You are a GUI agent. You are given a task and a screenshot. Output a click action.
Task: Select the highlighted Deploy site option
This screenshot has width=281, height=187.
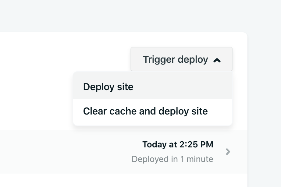[108, 87]
